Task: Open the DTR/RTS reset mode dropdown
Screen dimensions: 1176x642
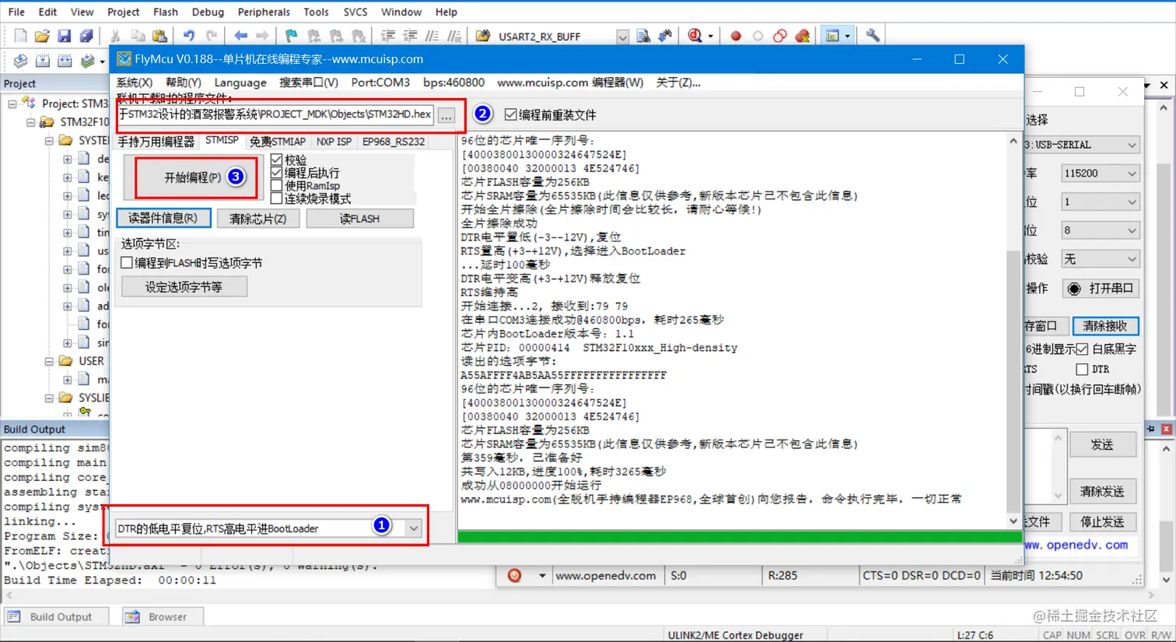Action: [x=414, y=528]
